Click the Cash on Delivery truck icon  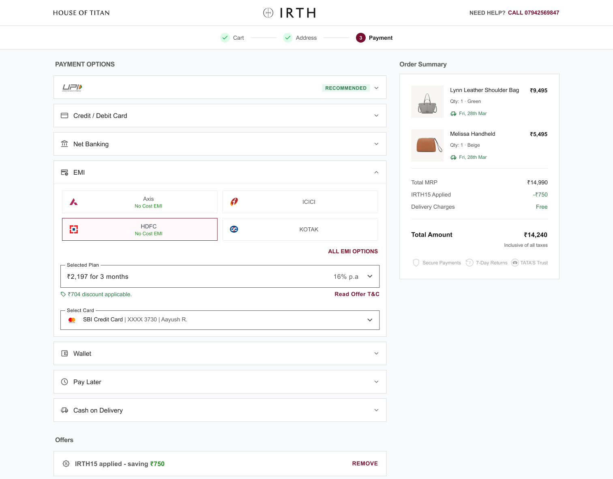[64, 410]
